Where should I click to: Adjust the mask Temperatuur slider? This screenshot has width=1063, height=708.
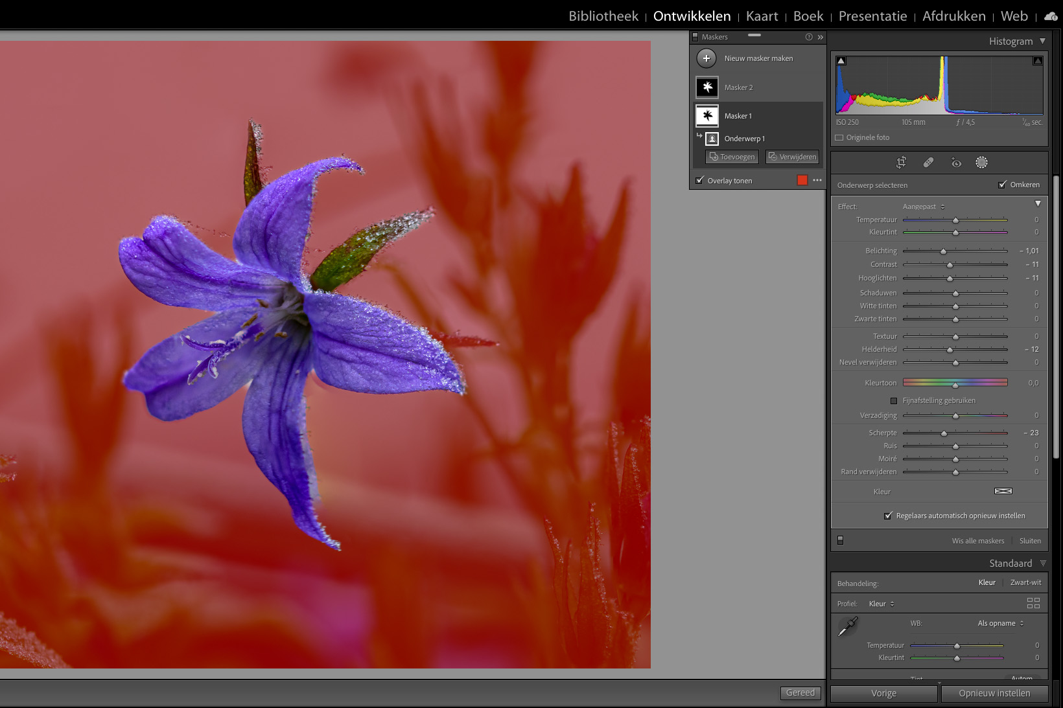pyautogui.click(x=955, y=220)
